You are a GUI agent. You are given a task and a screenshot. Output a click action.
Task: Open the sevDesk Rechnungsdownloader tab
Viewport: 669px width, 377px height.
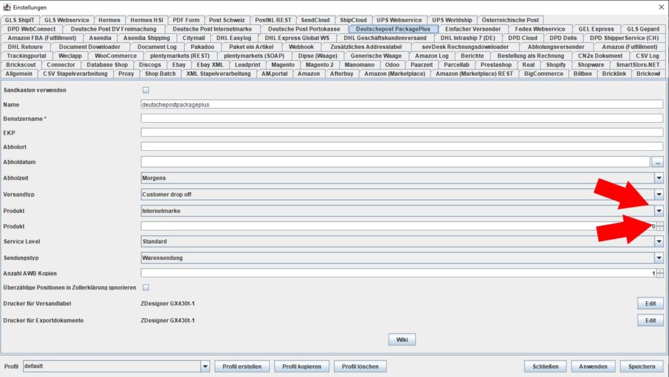465,47
